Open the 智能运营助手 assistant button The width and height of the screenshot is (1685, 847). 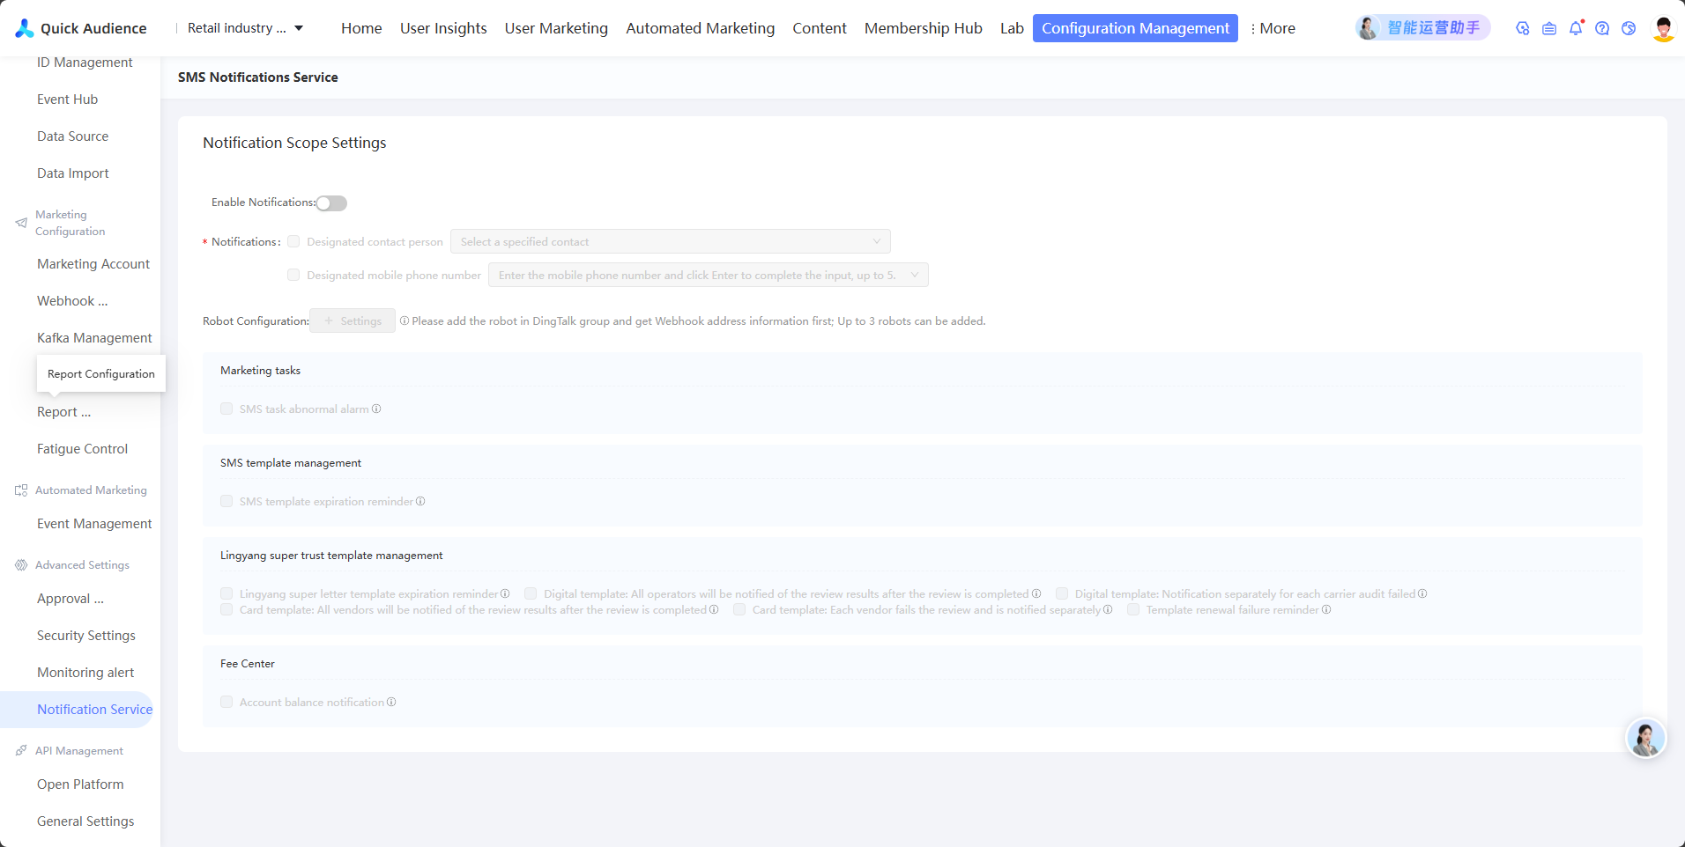point(1422,28)
